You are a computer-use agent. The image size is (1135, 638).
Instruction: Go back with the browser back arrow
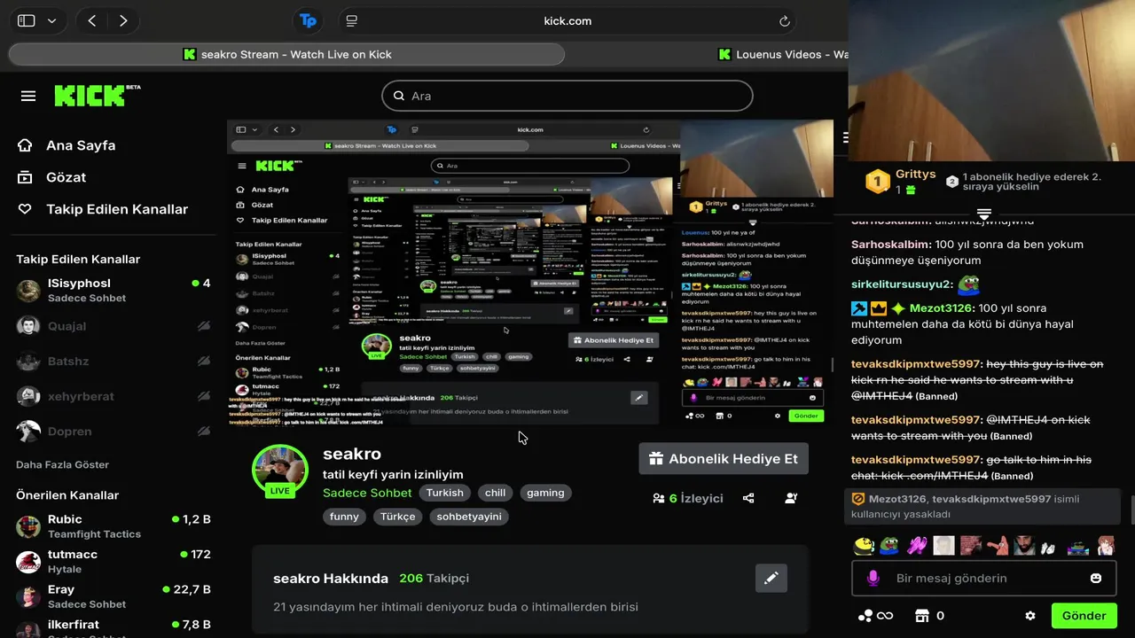[x=92, y=20]
